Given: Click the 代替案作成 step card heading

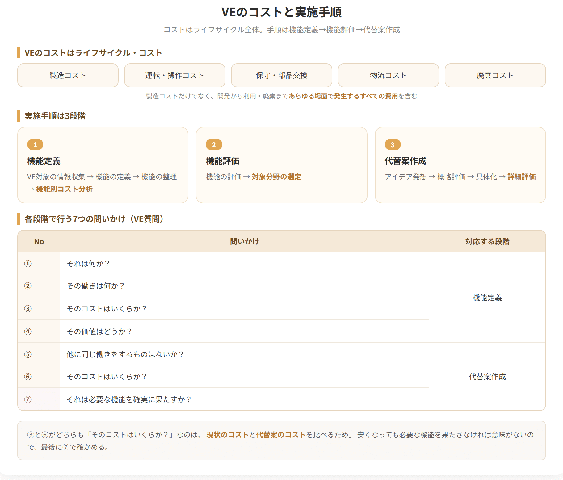Looking at the screenshot, I should point(405,161).
